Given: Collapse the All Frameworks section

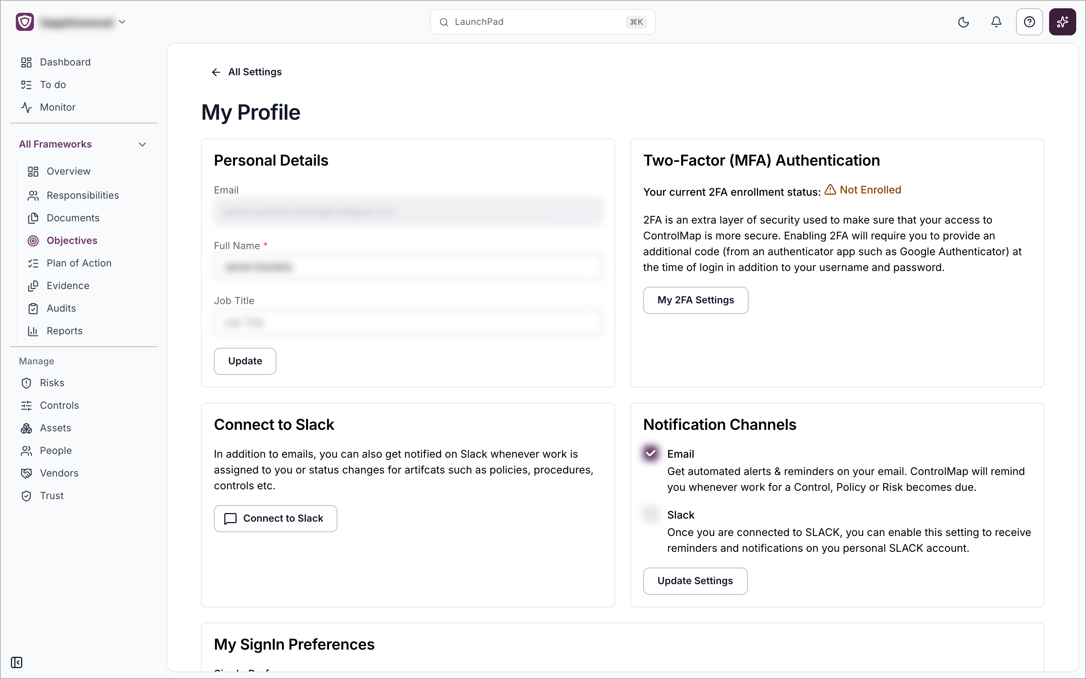Looking at the screenshot, I should pos(83,144).
